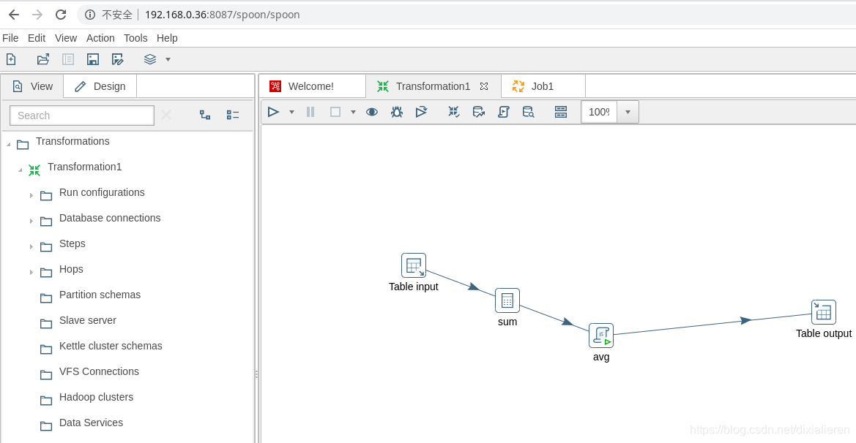Click the Stop transformation icon
The image size is (856, 443).
[x=335, y=112]
